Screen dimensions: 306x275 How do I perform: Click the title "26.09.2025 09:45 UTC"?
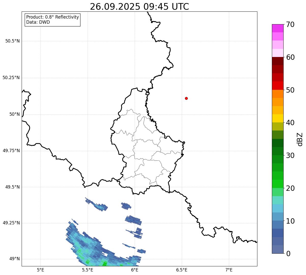[140, 7]
